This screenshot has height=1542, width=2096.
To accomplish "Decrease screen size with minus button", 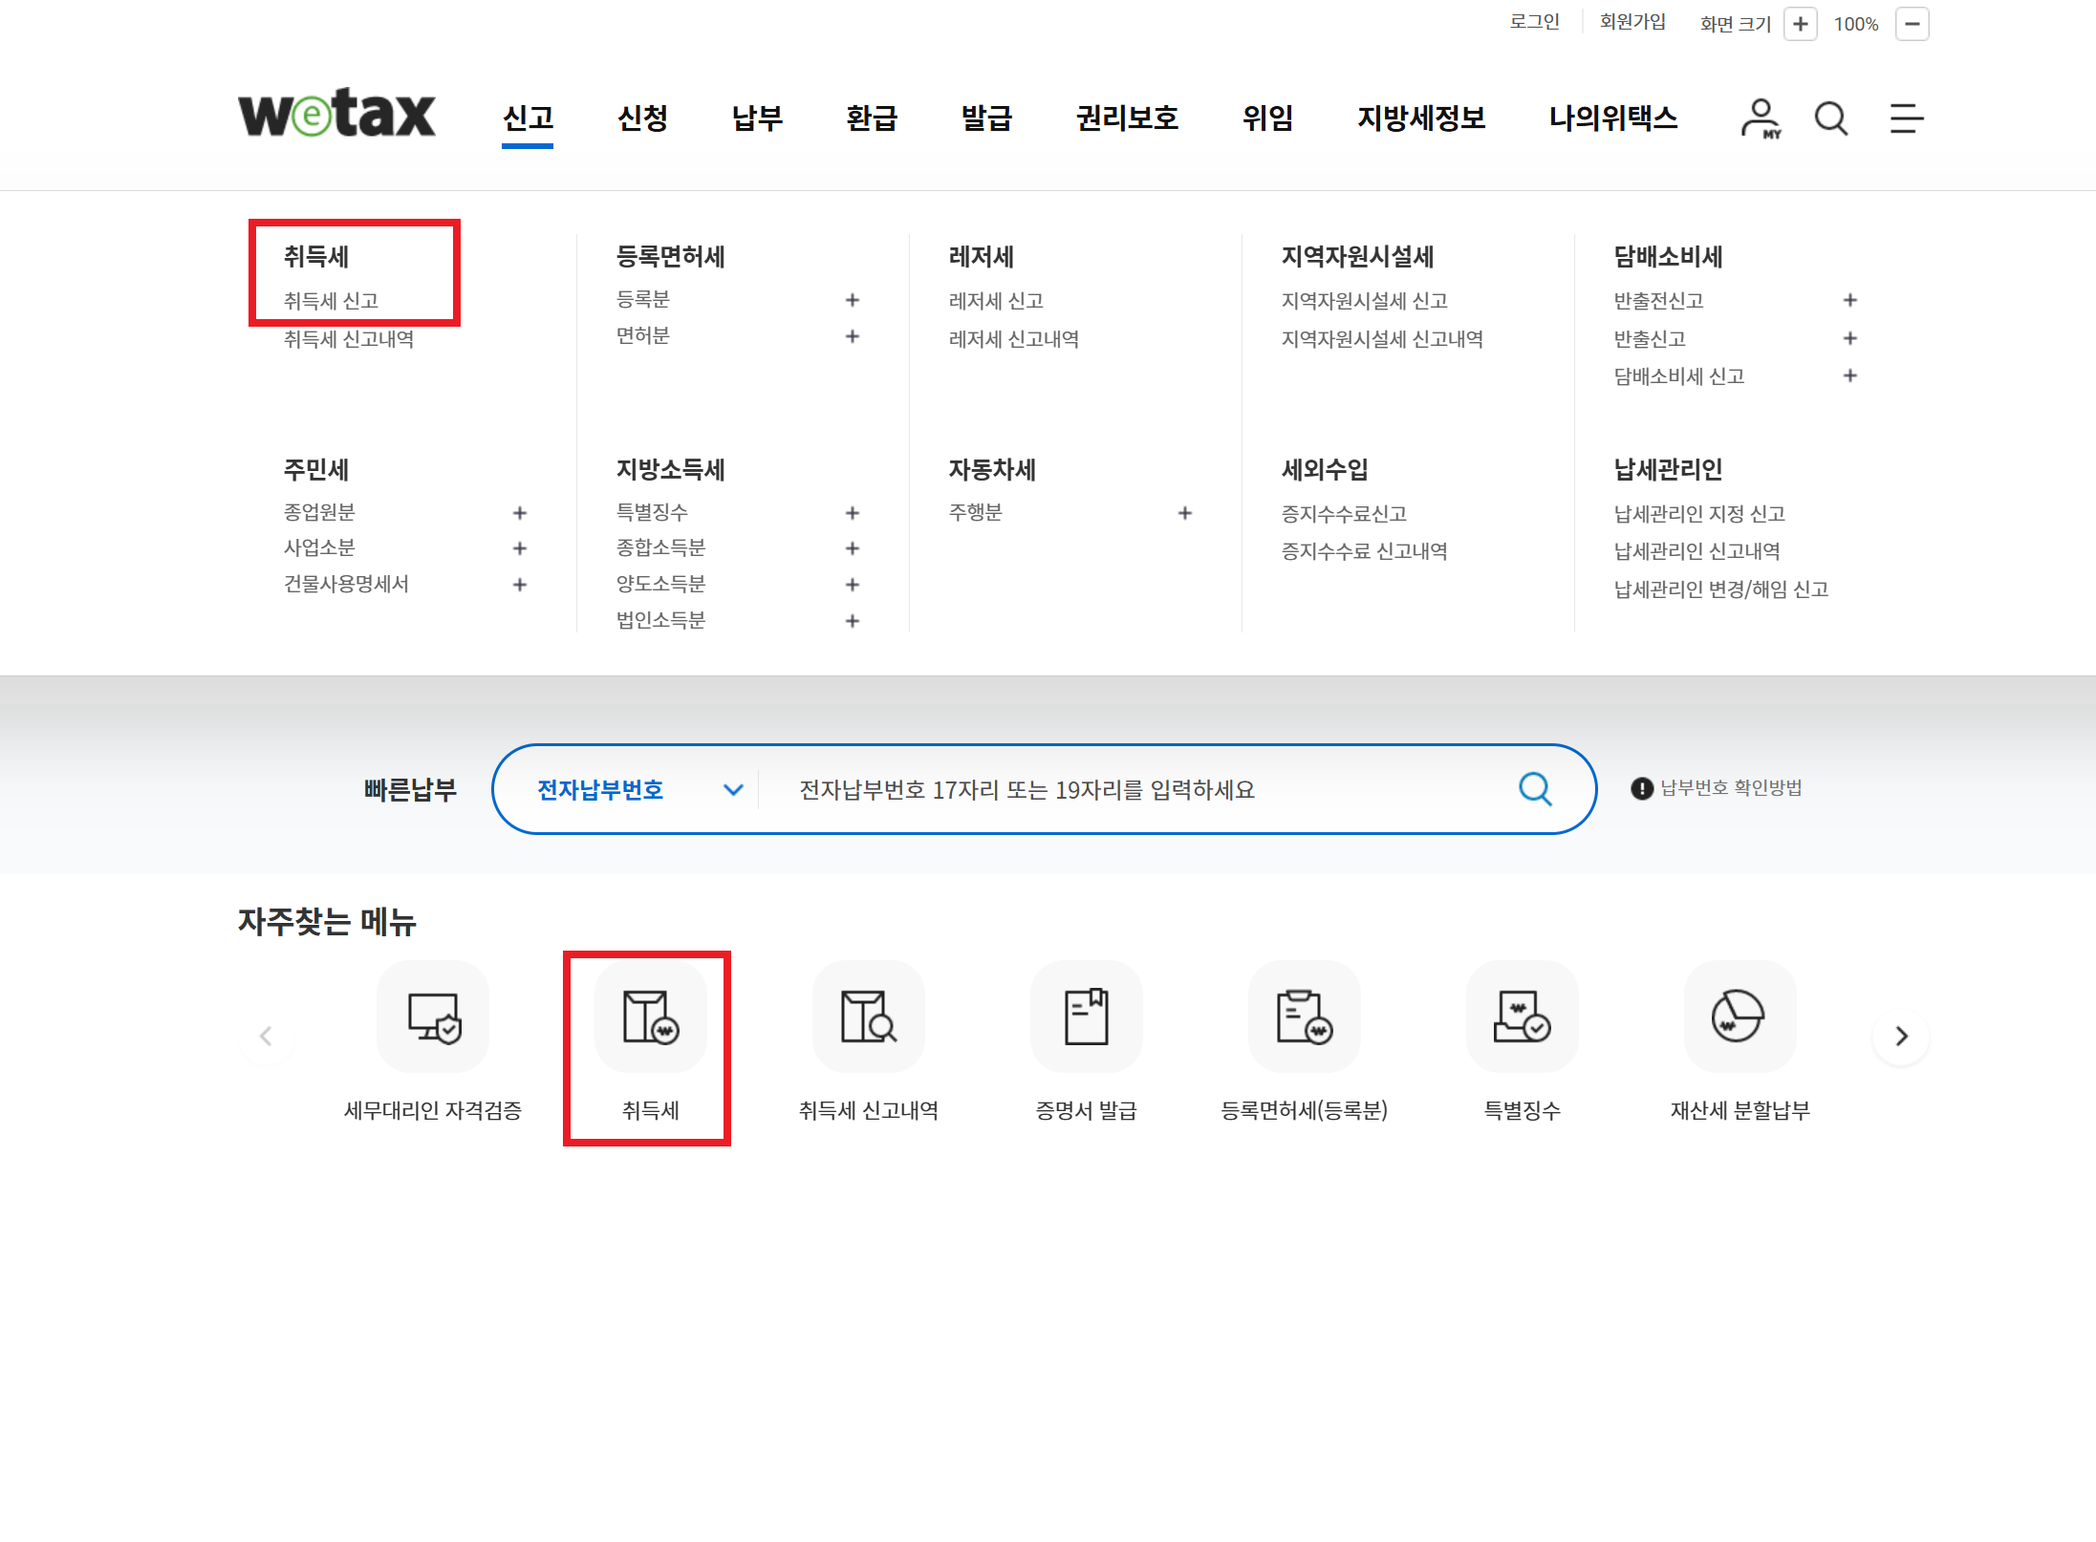I will (1912, 24).
